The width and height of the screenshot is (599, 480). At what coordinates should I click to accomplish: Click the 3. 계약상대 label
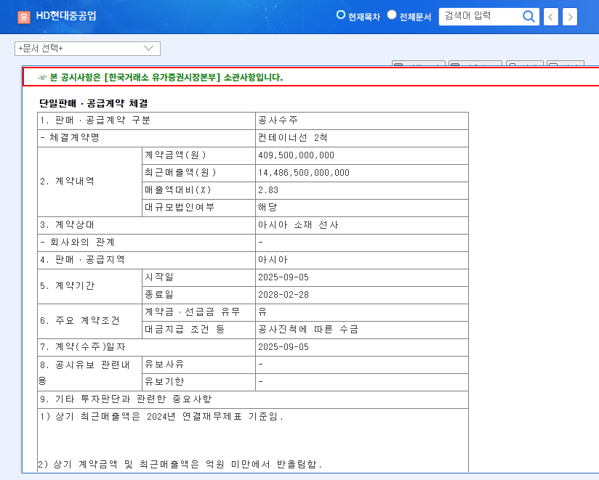pyautogui.click(x=67, y=224)
